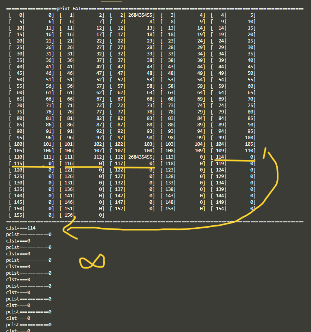
Task: Click the first "pclst===========0" line
Action: pyautogui.click(x=29, y=234)
